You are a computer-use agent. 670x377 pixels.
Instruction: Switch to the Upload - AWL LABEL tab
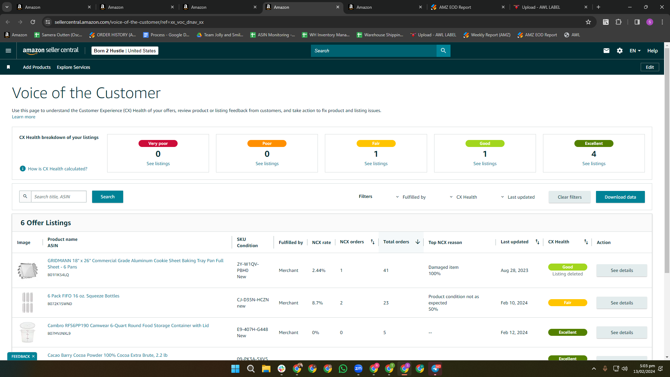click(x=550, y=7)
